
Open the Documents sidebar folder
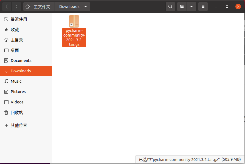(x=26, y=61)
